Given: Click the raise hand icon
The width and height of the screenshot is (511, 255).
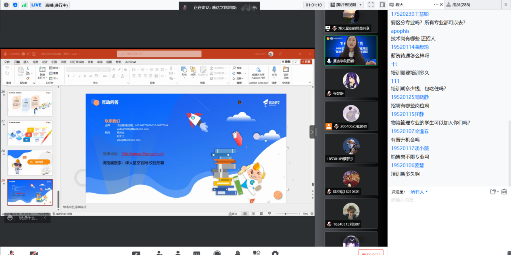Looking at the screenshot, I should click(x=238, y=253).
